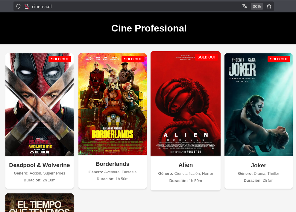Click genre text Aventura, Fantasía

click(x=120, y=172)
